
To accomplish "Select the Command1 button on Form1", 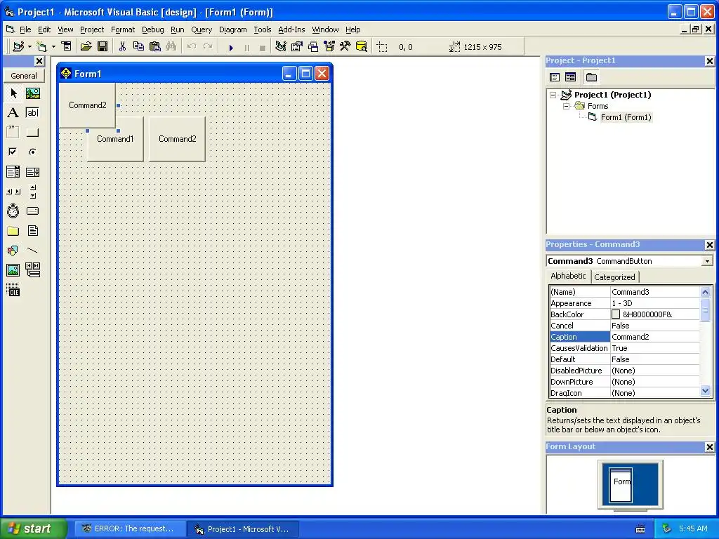I will pyautogui.click(x=115, y=139).
